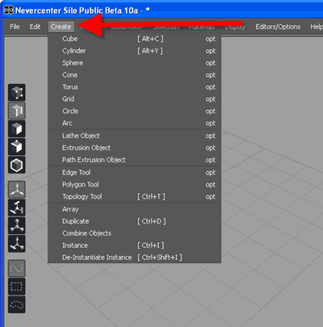The width and height of the screenshot is (323, 327).
Task: Open options for Topology Tool via opt
Action: (211, 197)
